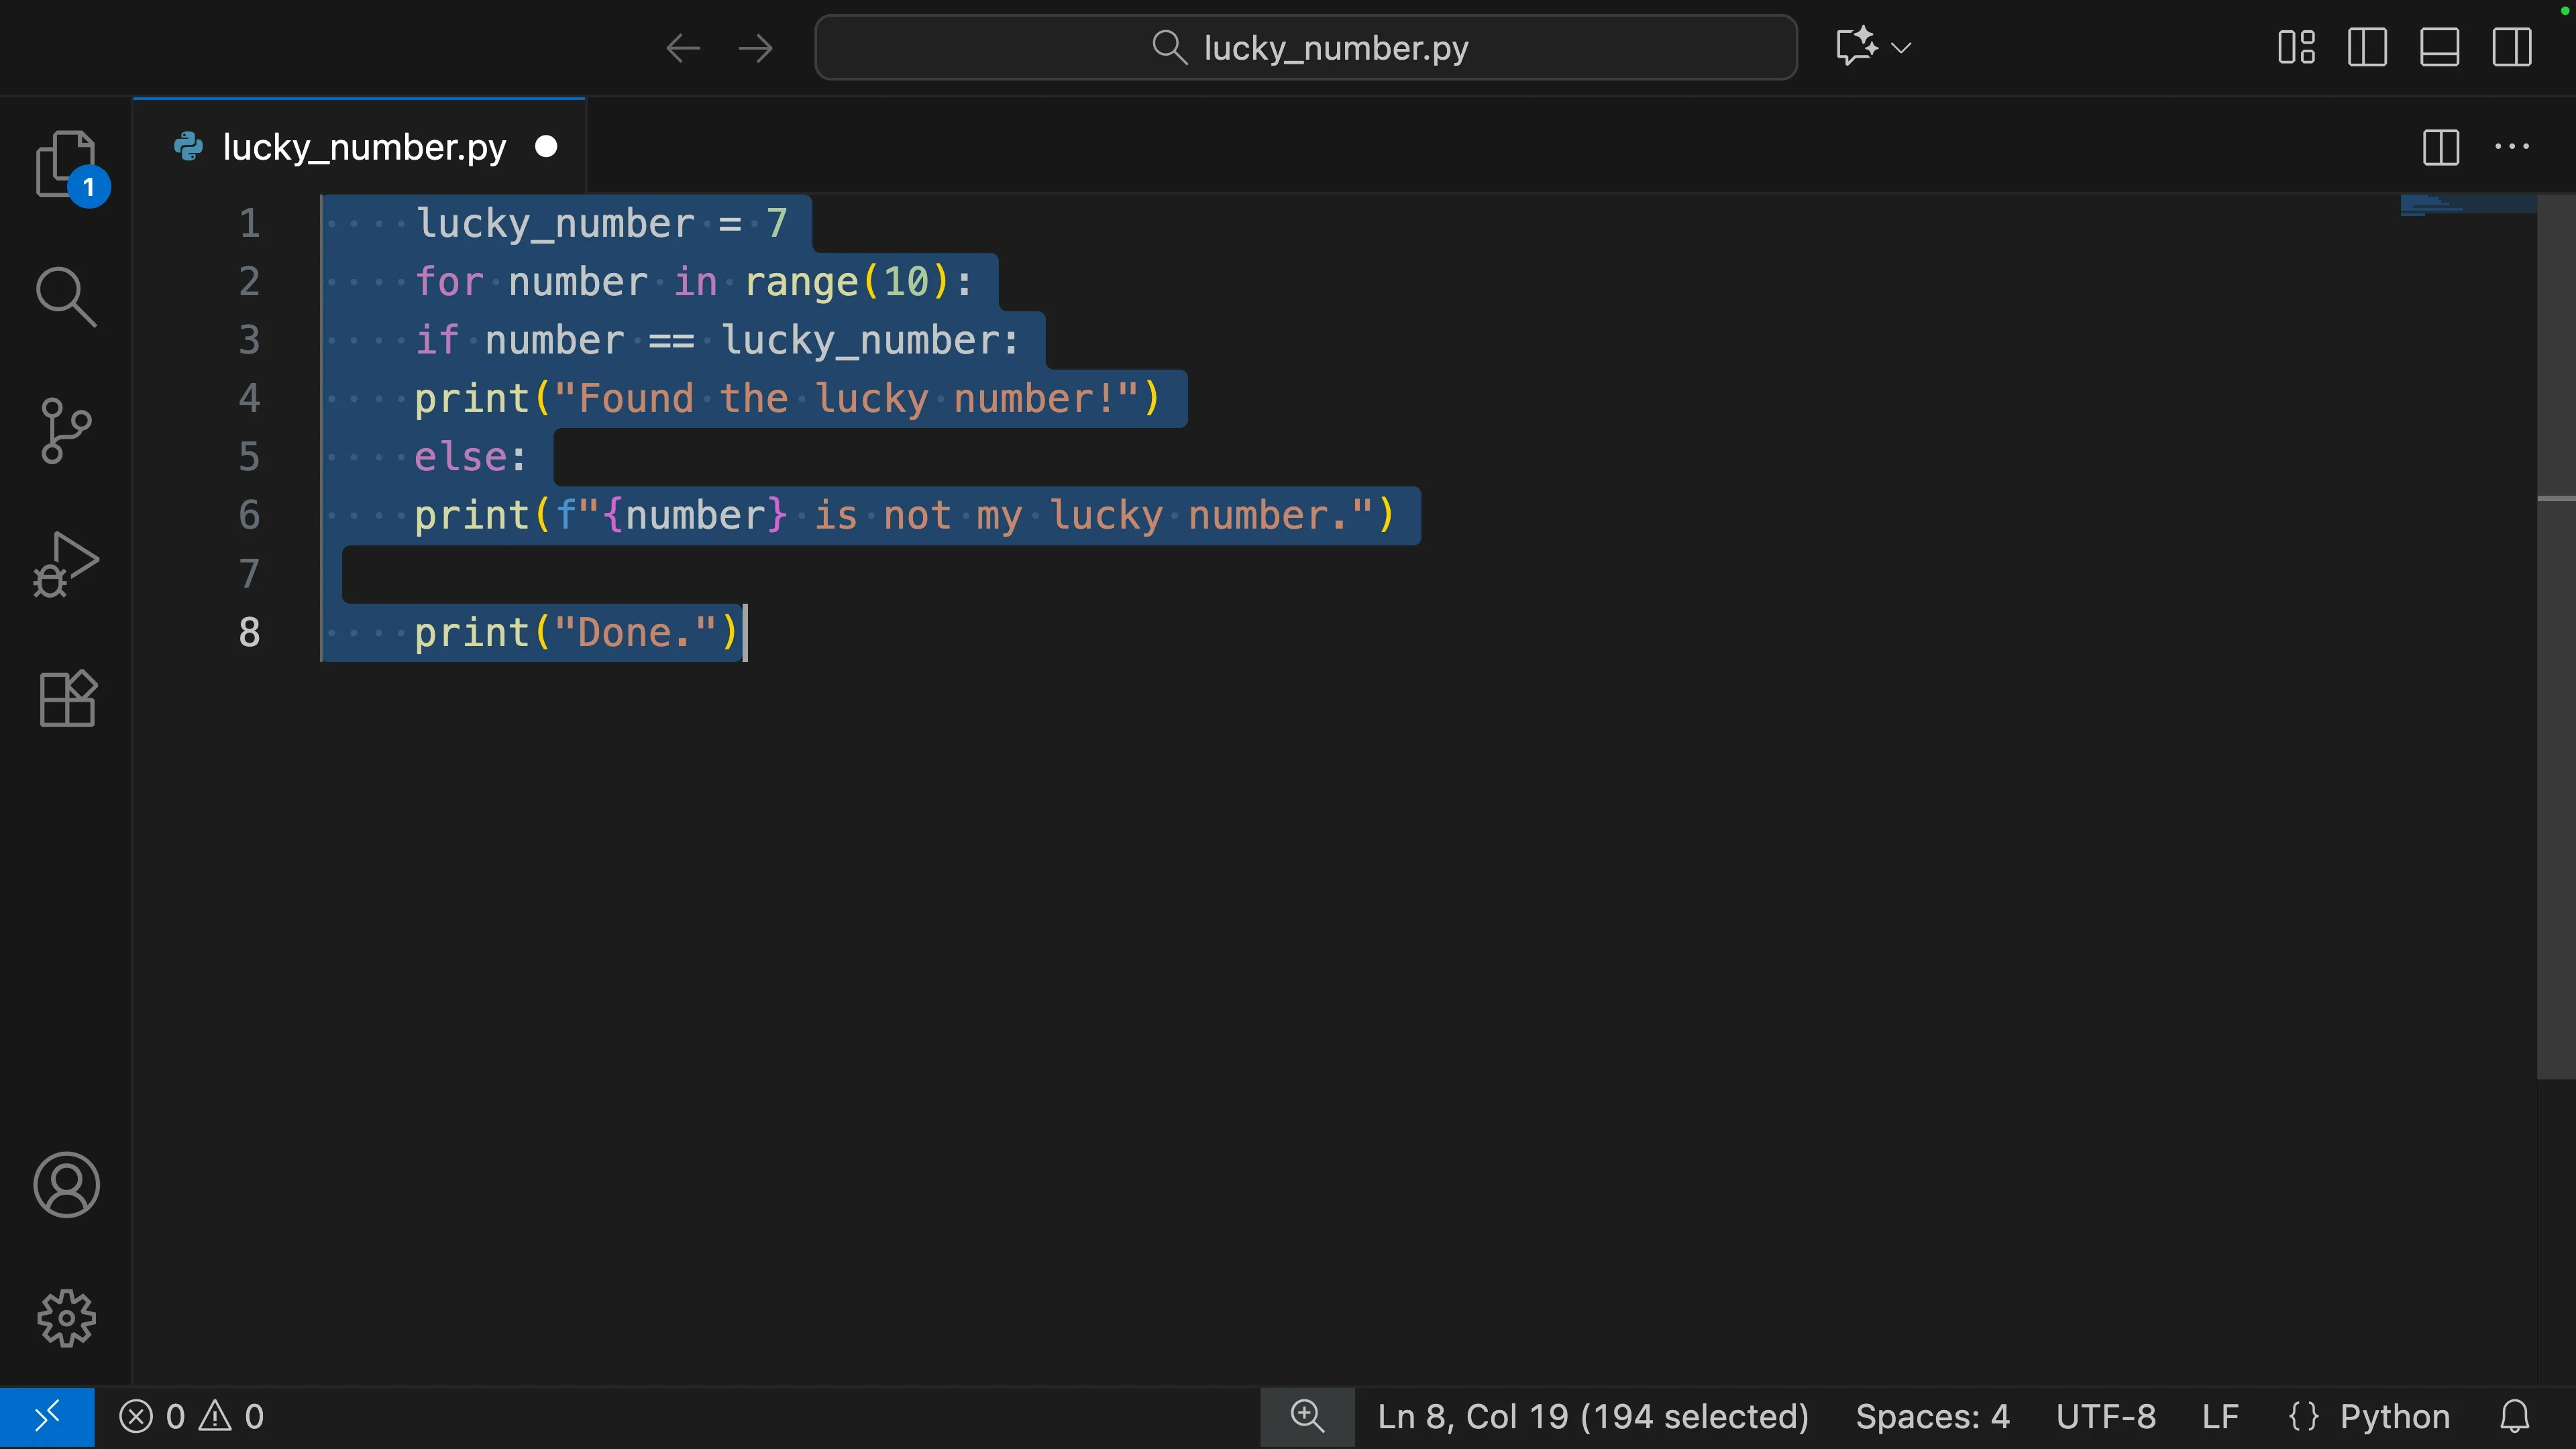Open the Explorer view in the activity bar
2576x1449 pixels.
pos(66,165)
